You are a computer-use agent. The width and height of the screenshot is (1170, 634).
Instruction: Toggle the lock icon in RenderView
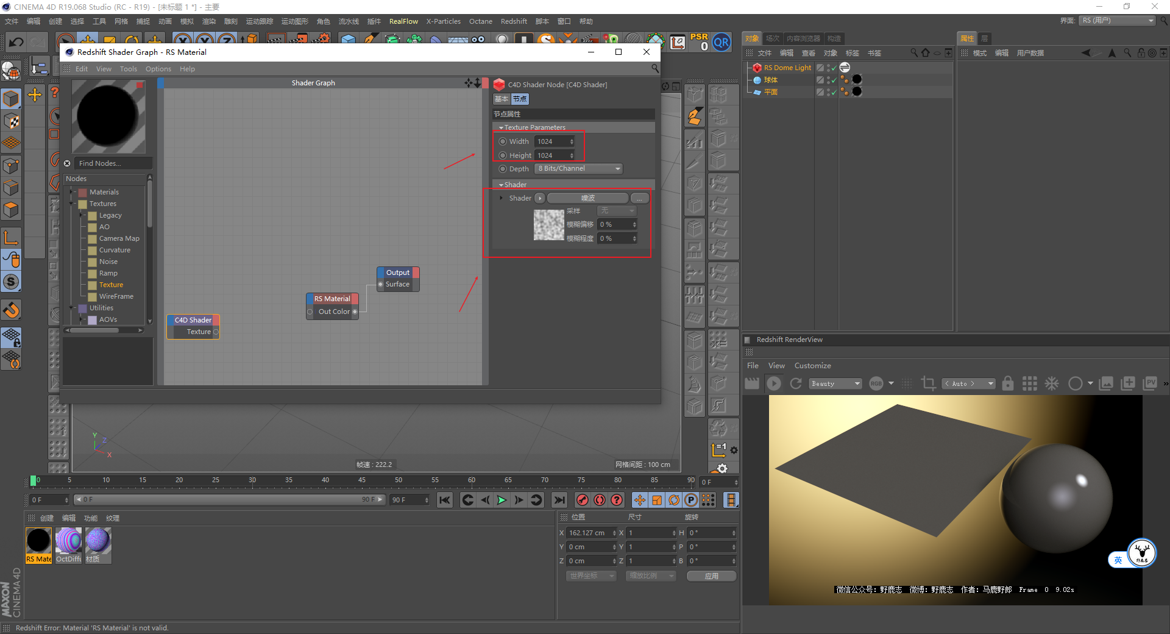(x=1008, y=383)
